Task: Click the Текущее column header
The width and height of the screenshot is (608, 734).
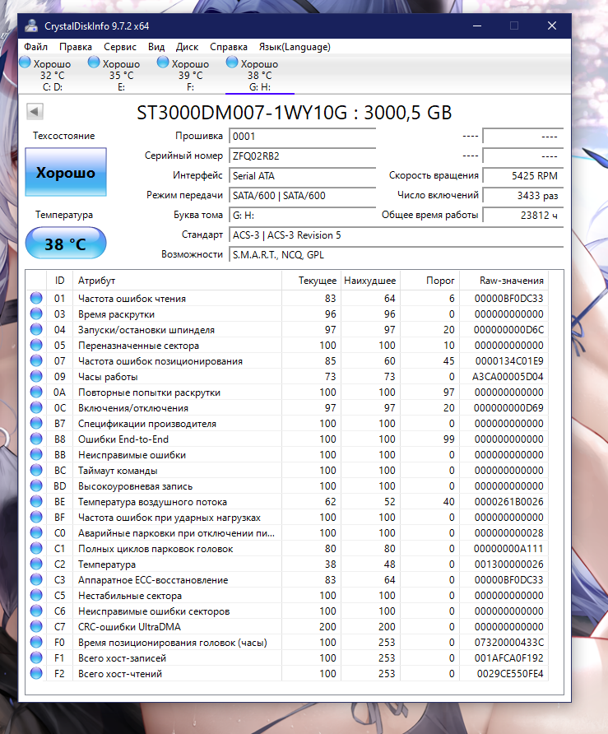Action: (x=311, y=281)
